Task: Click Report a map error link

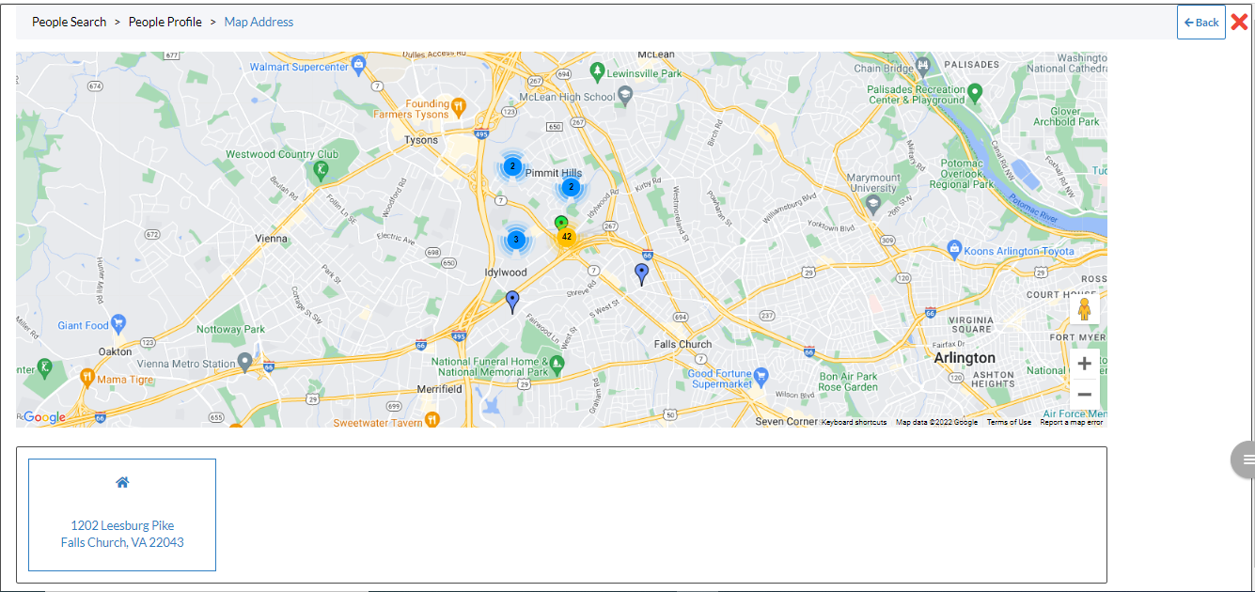Action: tap(1072, 423)
